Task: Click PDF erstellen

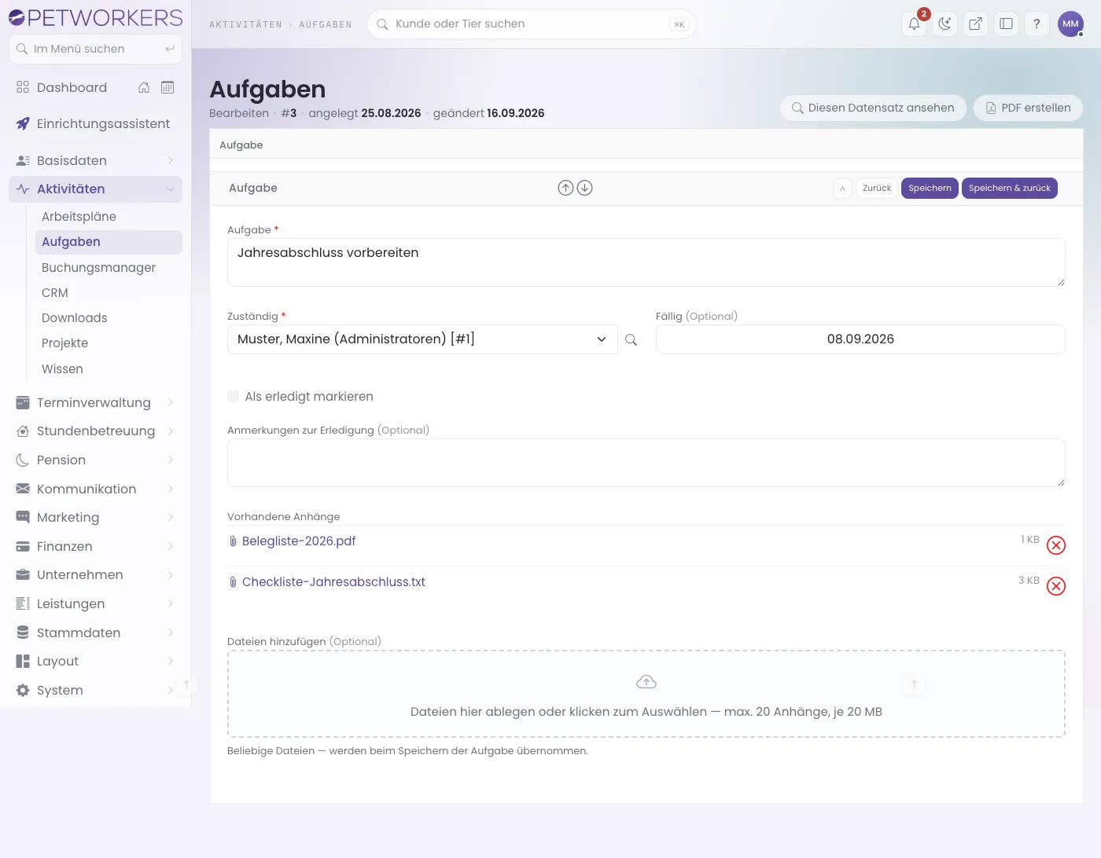Action: tap(1028, 108)
